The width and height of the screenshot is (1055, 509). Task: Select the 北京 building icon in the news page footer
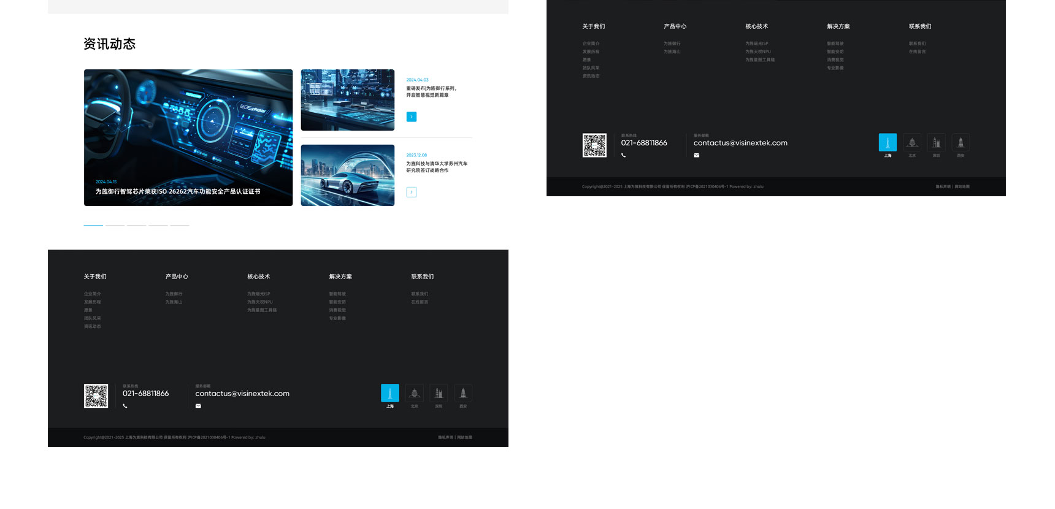tap(415, 393)
